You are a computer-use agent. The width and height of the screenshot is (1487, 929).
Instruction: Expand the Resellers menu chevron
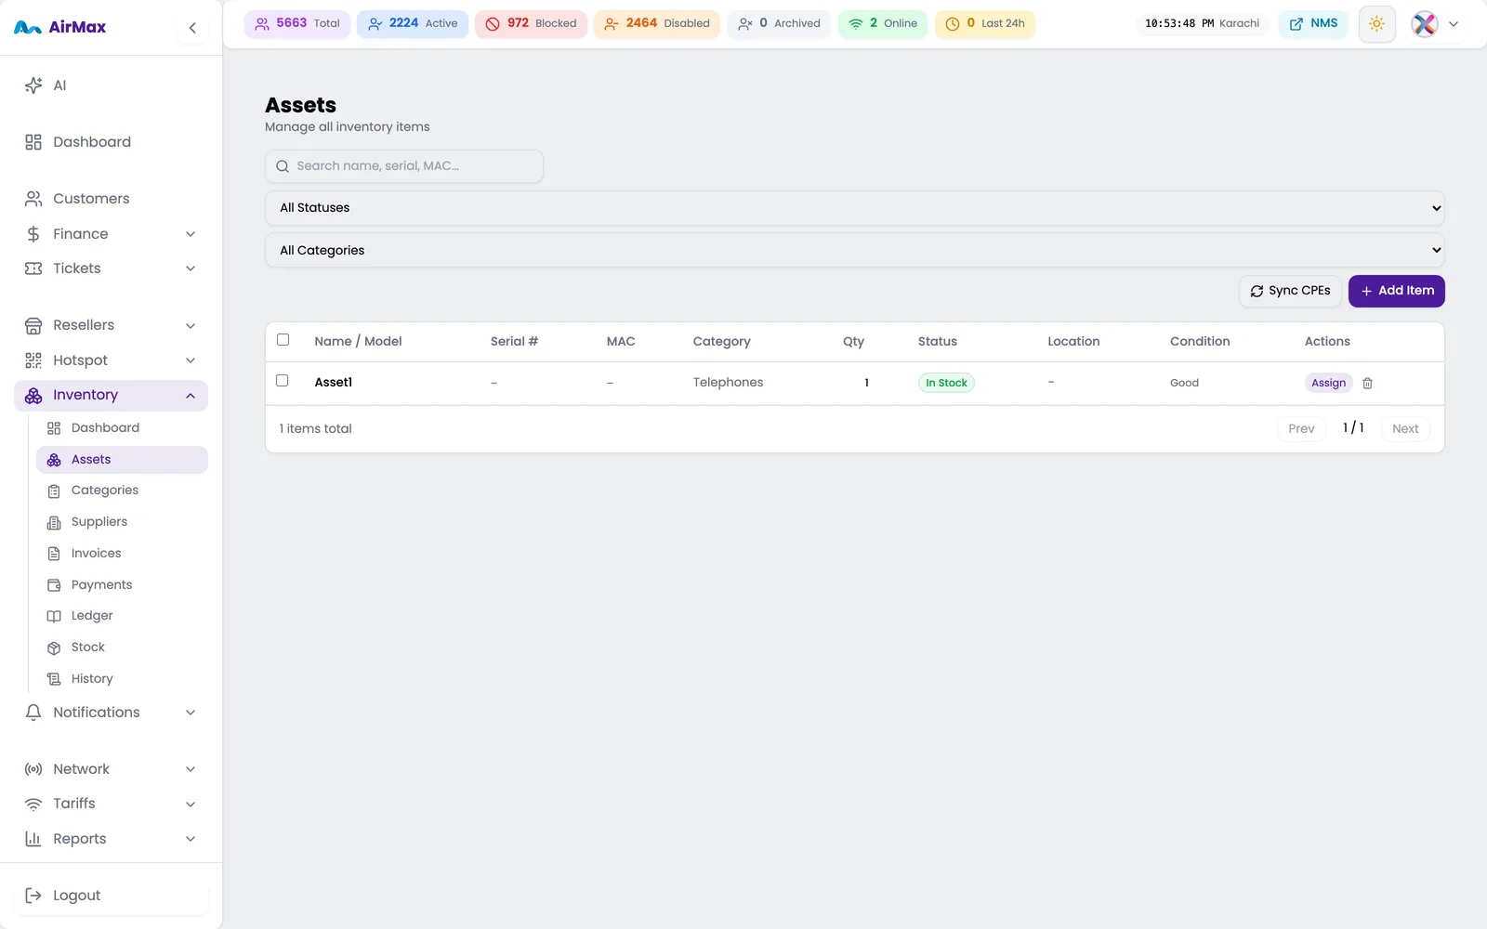pyautogui.click(x=191, y=326)
